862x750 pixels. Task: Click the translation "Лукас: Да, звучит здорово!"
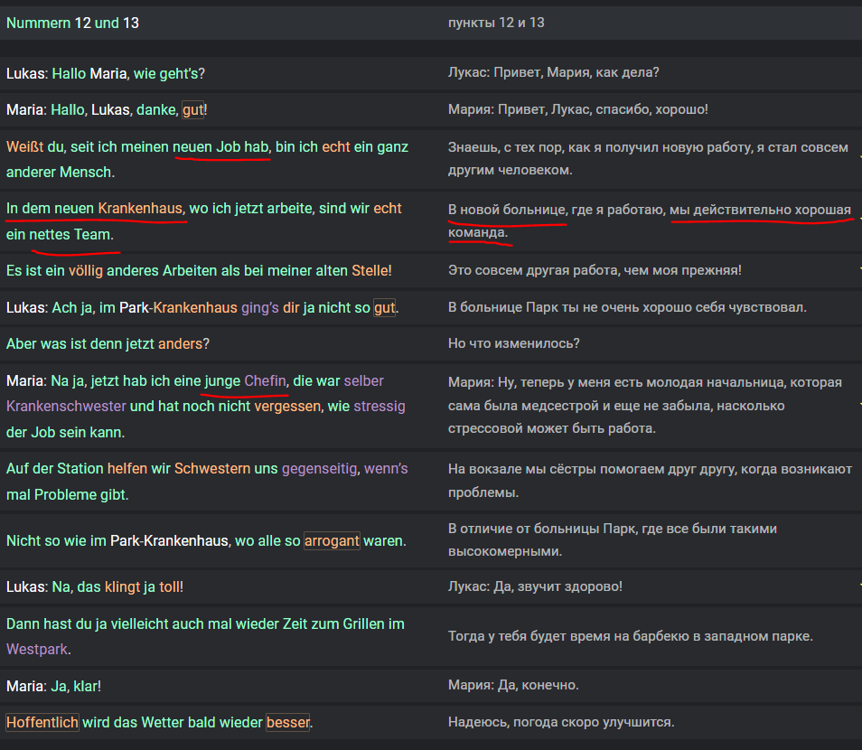[x=535, y=586]
